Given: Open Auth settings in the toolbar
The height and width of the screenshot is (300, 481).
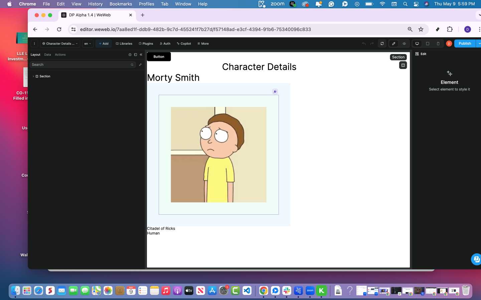Looking at the screenshot, I should [x=165, y=44].
